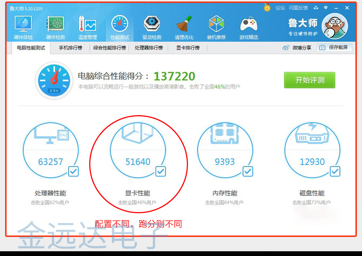The image size is (362, 256).
Task: Click the 内存性能 label
Action: 225,193
